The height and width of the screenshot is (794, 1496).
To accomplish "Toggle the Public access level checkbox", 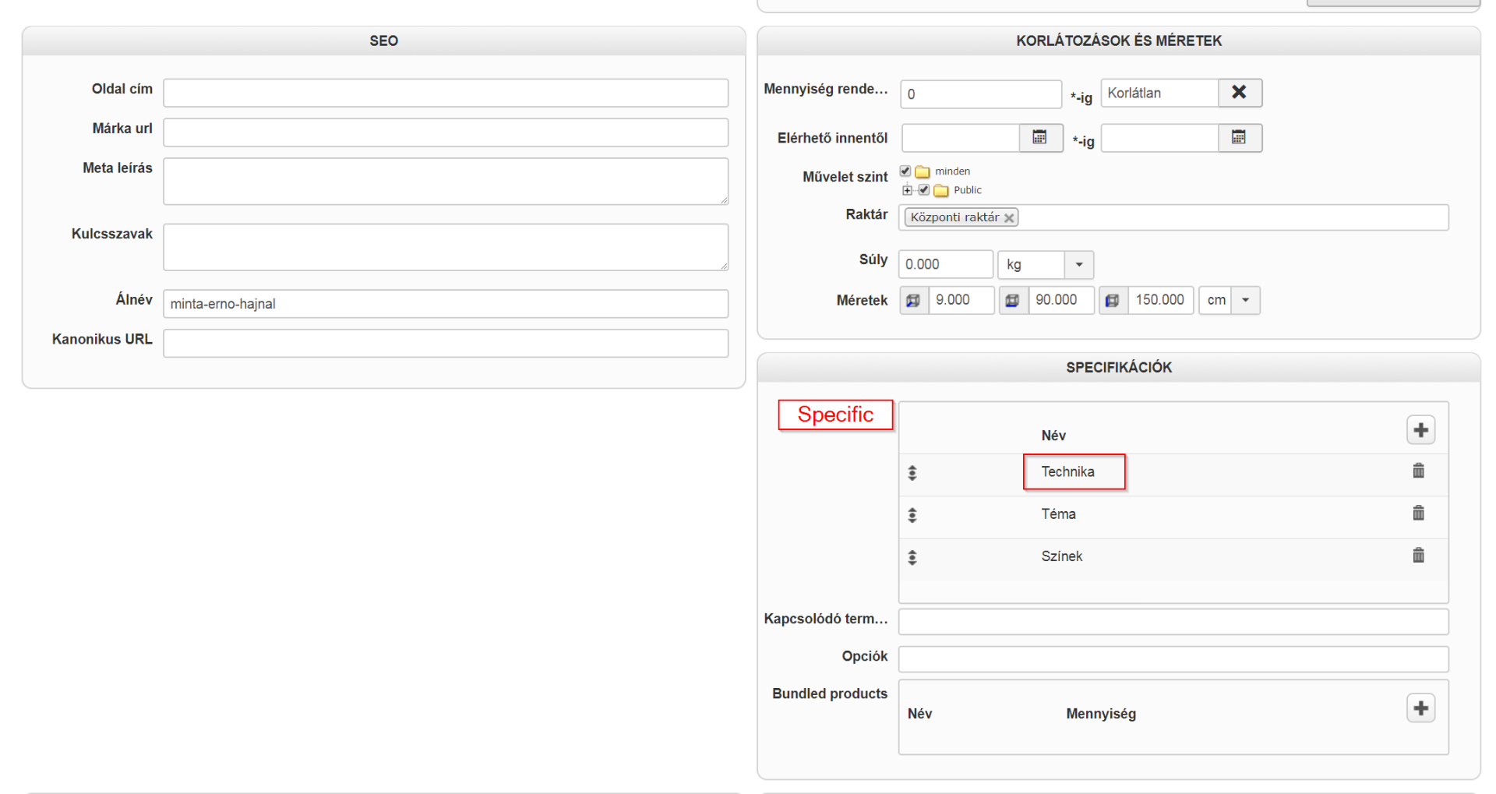I will 924,189.
